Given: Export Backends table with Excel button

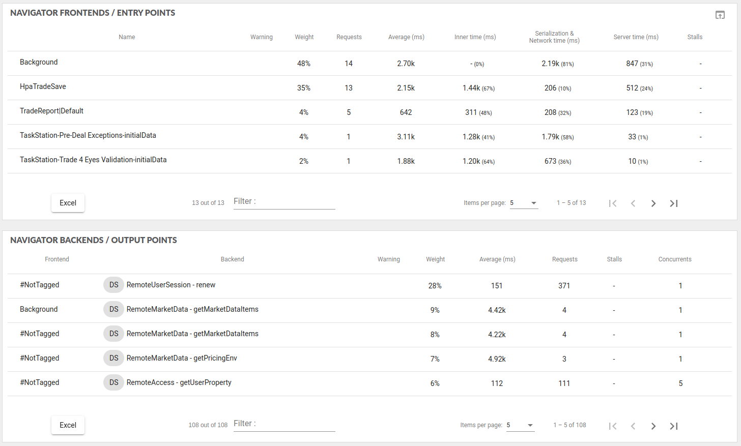Looking at the screenshot, I should tap(68, 425).
